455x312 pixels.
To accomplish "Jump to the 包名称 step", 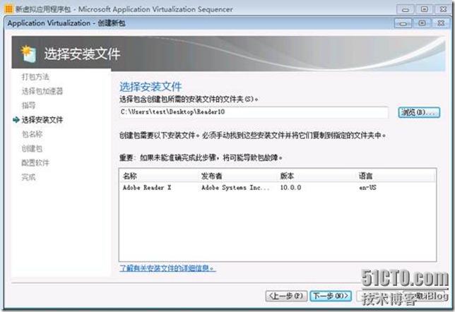I will coord(32,134).
